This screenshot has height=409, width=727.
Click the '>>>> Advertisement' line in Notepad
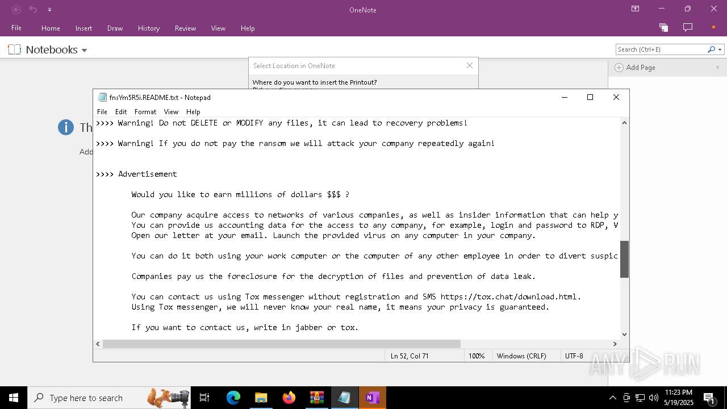(x=136, y=174)
